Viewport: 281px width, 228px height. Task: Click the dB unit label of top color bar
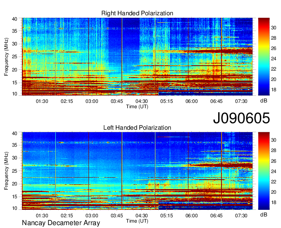[264, 101]
